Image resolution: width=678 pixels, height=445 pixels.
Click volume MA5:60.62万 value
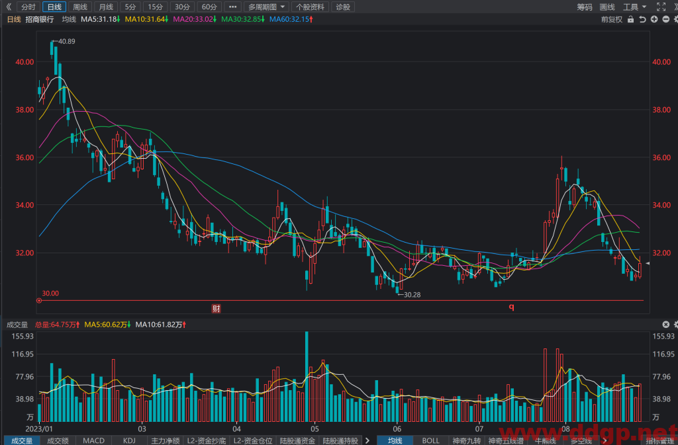point(108,325)
